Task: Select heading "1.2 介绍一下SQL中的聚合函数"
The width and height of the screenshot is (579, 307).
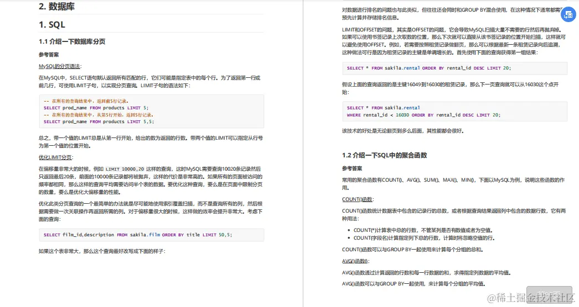Action: coord(384,155)
